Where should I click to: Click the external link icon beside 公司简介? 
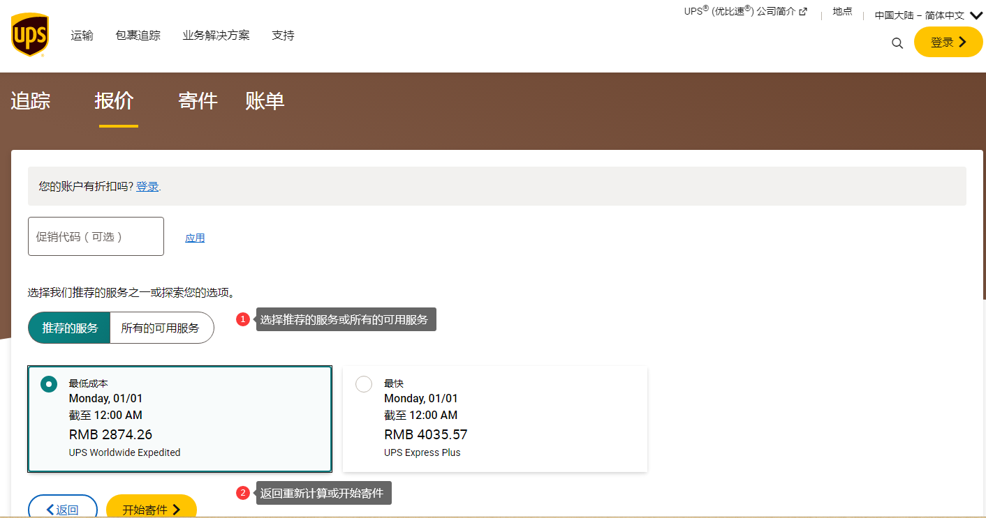pyautogui.click(x=803, y=12)
